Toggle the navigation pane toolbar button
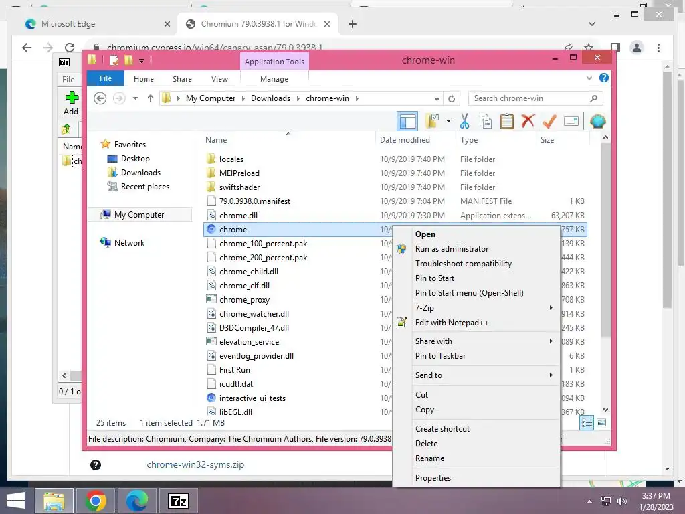The width and height of the screenshot is (685, 514). coord(407,121)
